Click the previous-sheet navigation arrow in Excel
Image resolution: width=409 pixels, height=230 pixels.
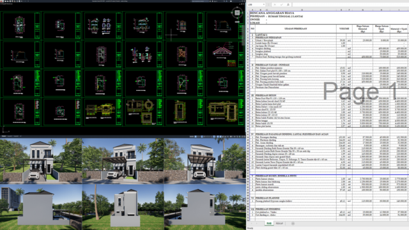(251, 224)
